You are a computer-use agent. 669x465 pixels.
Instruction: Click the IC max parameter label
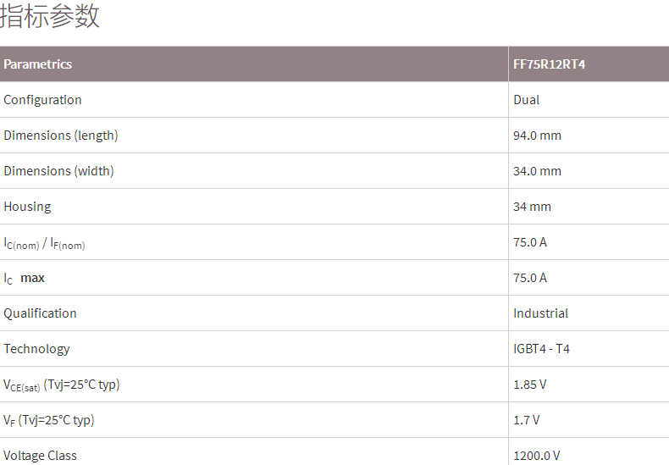[25, 278]
